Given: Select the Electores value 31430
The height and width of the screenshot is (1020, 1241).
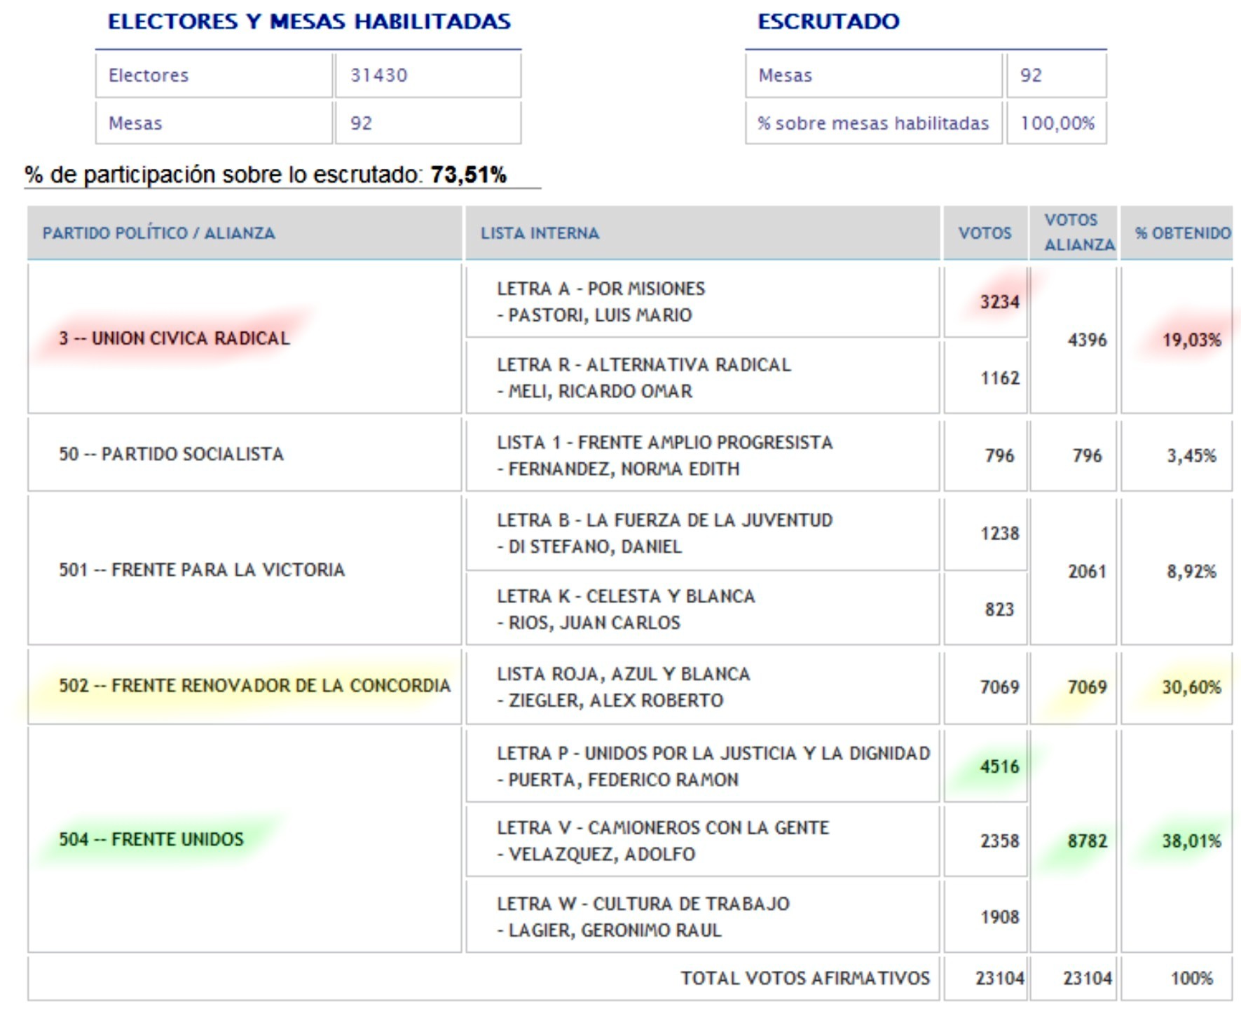Looking at the screenshot, I should click(x=379, y=76).
